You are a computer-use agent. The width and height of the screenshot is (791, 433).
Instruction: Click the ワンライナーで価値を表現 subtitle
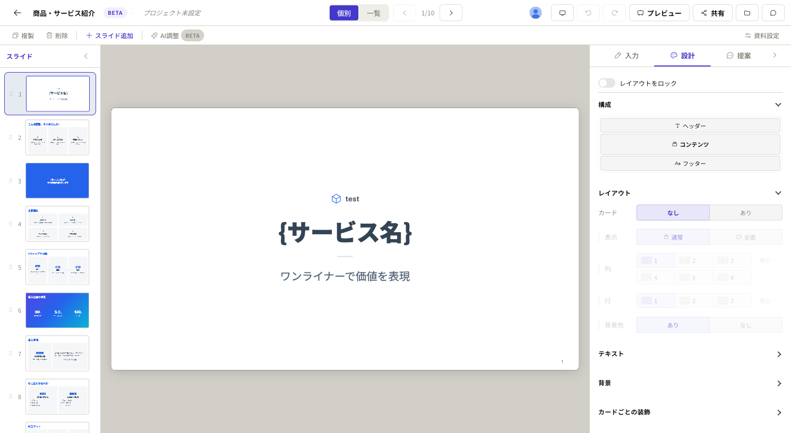pos(345,276)
